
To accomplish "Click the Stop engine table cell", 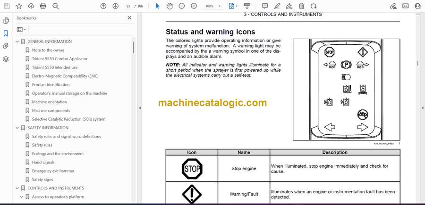I will point(244,169).
